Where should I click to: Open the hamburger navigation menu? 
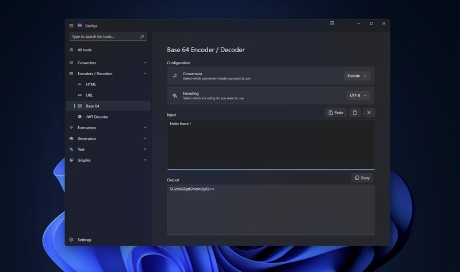click(71, 25)
